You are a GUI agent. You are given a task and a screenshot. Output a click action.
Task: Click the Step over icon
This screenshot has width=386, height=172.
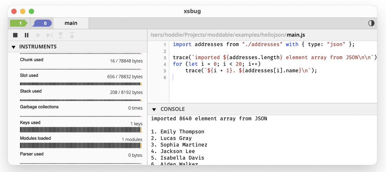(49, 35)
